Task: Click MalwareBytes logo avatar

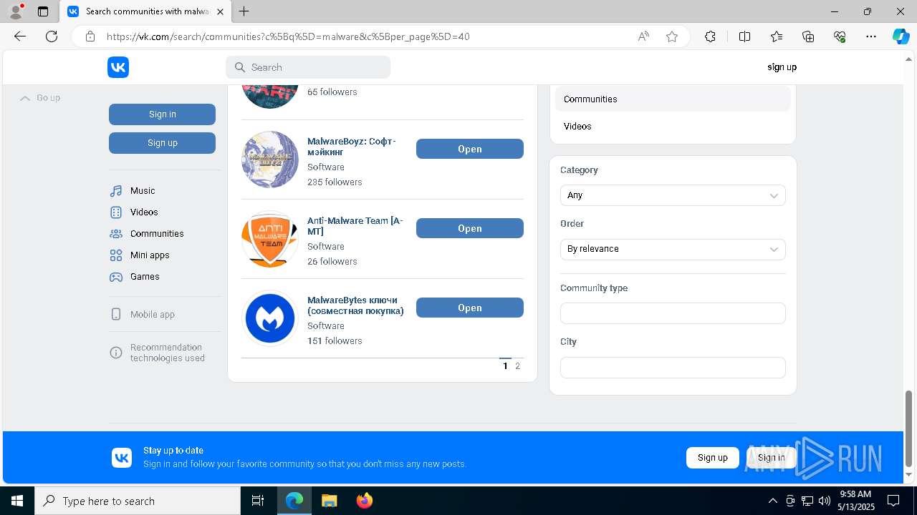Action: click(270, 318)
